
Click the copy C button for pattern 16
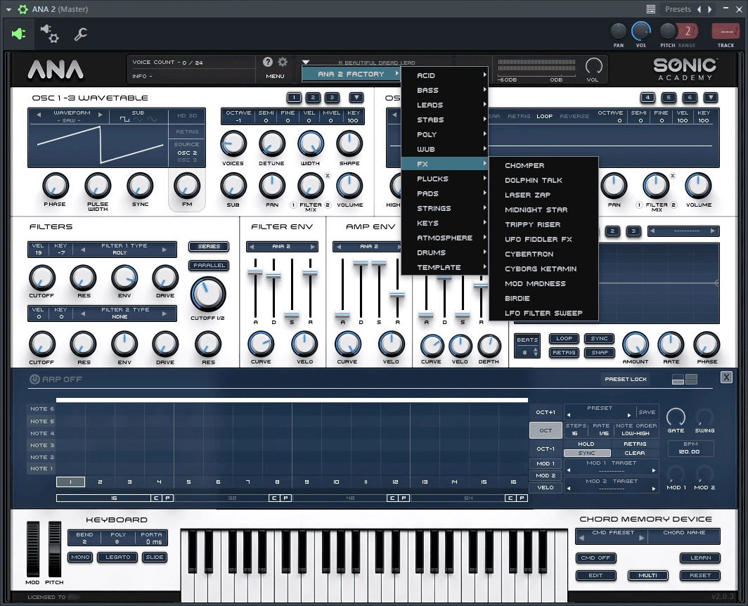(156, 498)
